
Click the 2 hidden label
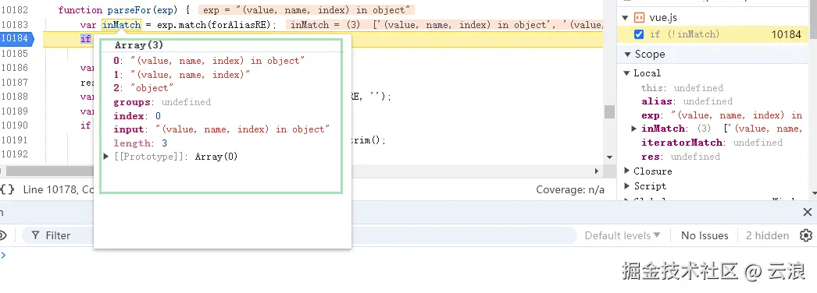tap(767, 235)
